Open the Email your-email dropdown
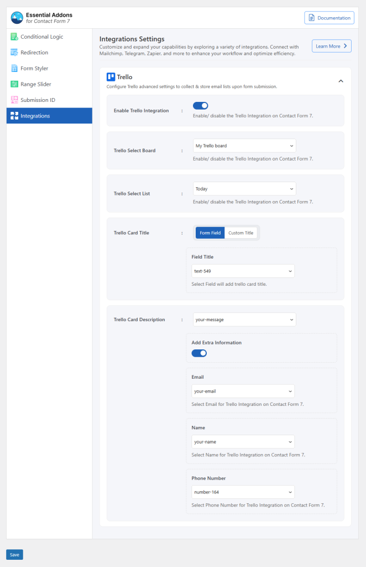Screen dimensions: 366x567 click(x=243, y=391)
